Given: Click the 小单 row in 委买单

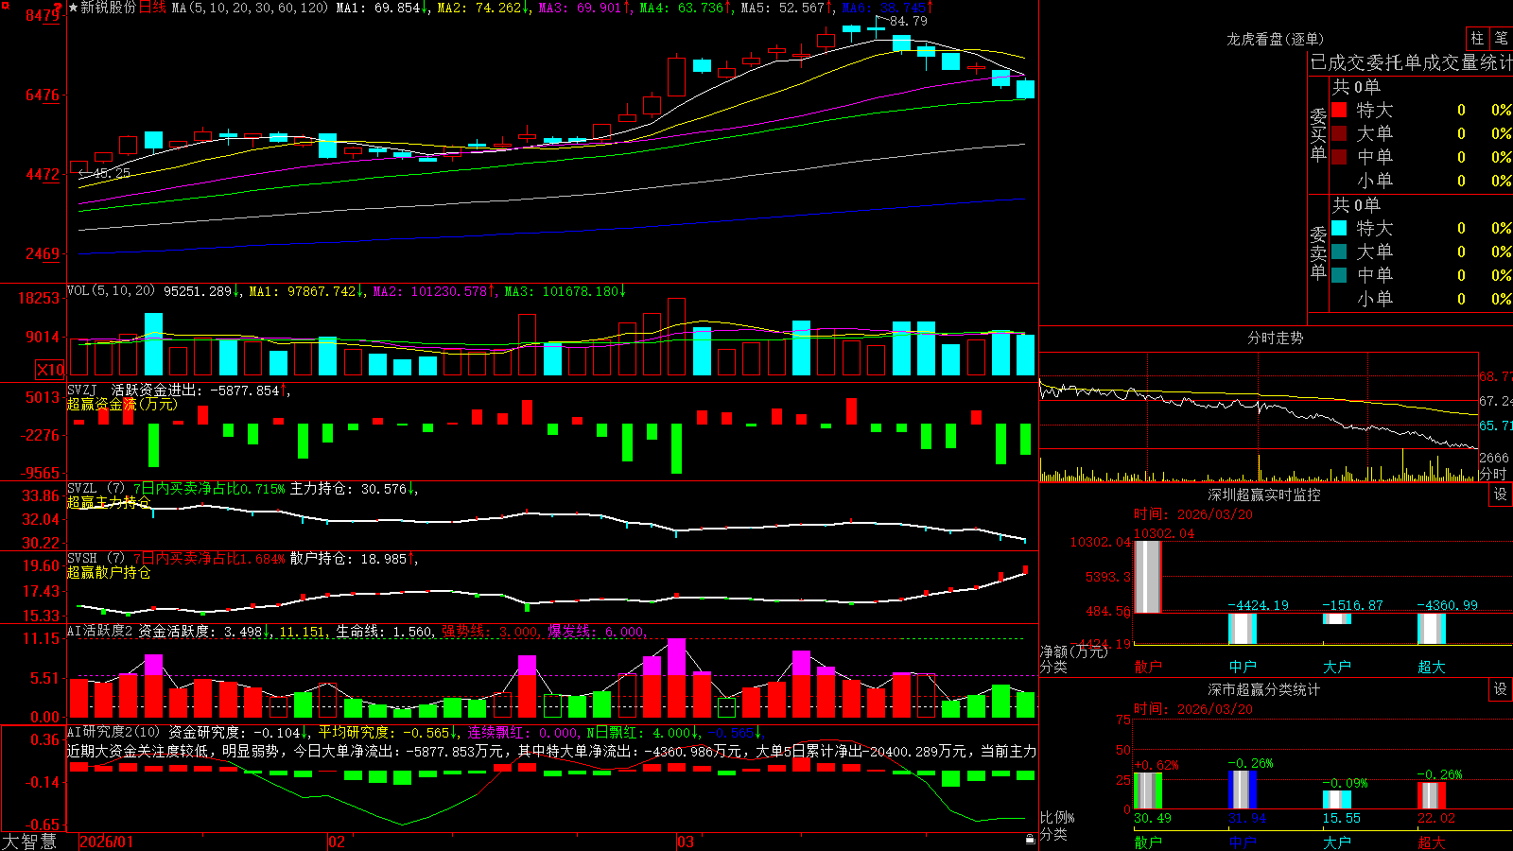Looking at the screenshot, I should click(x=1422, y=181).
